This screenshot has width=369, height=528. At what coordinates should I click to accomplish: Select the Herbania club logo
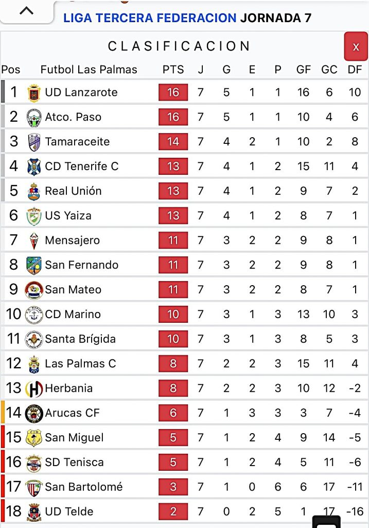(x=33, y=388)
